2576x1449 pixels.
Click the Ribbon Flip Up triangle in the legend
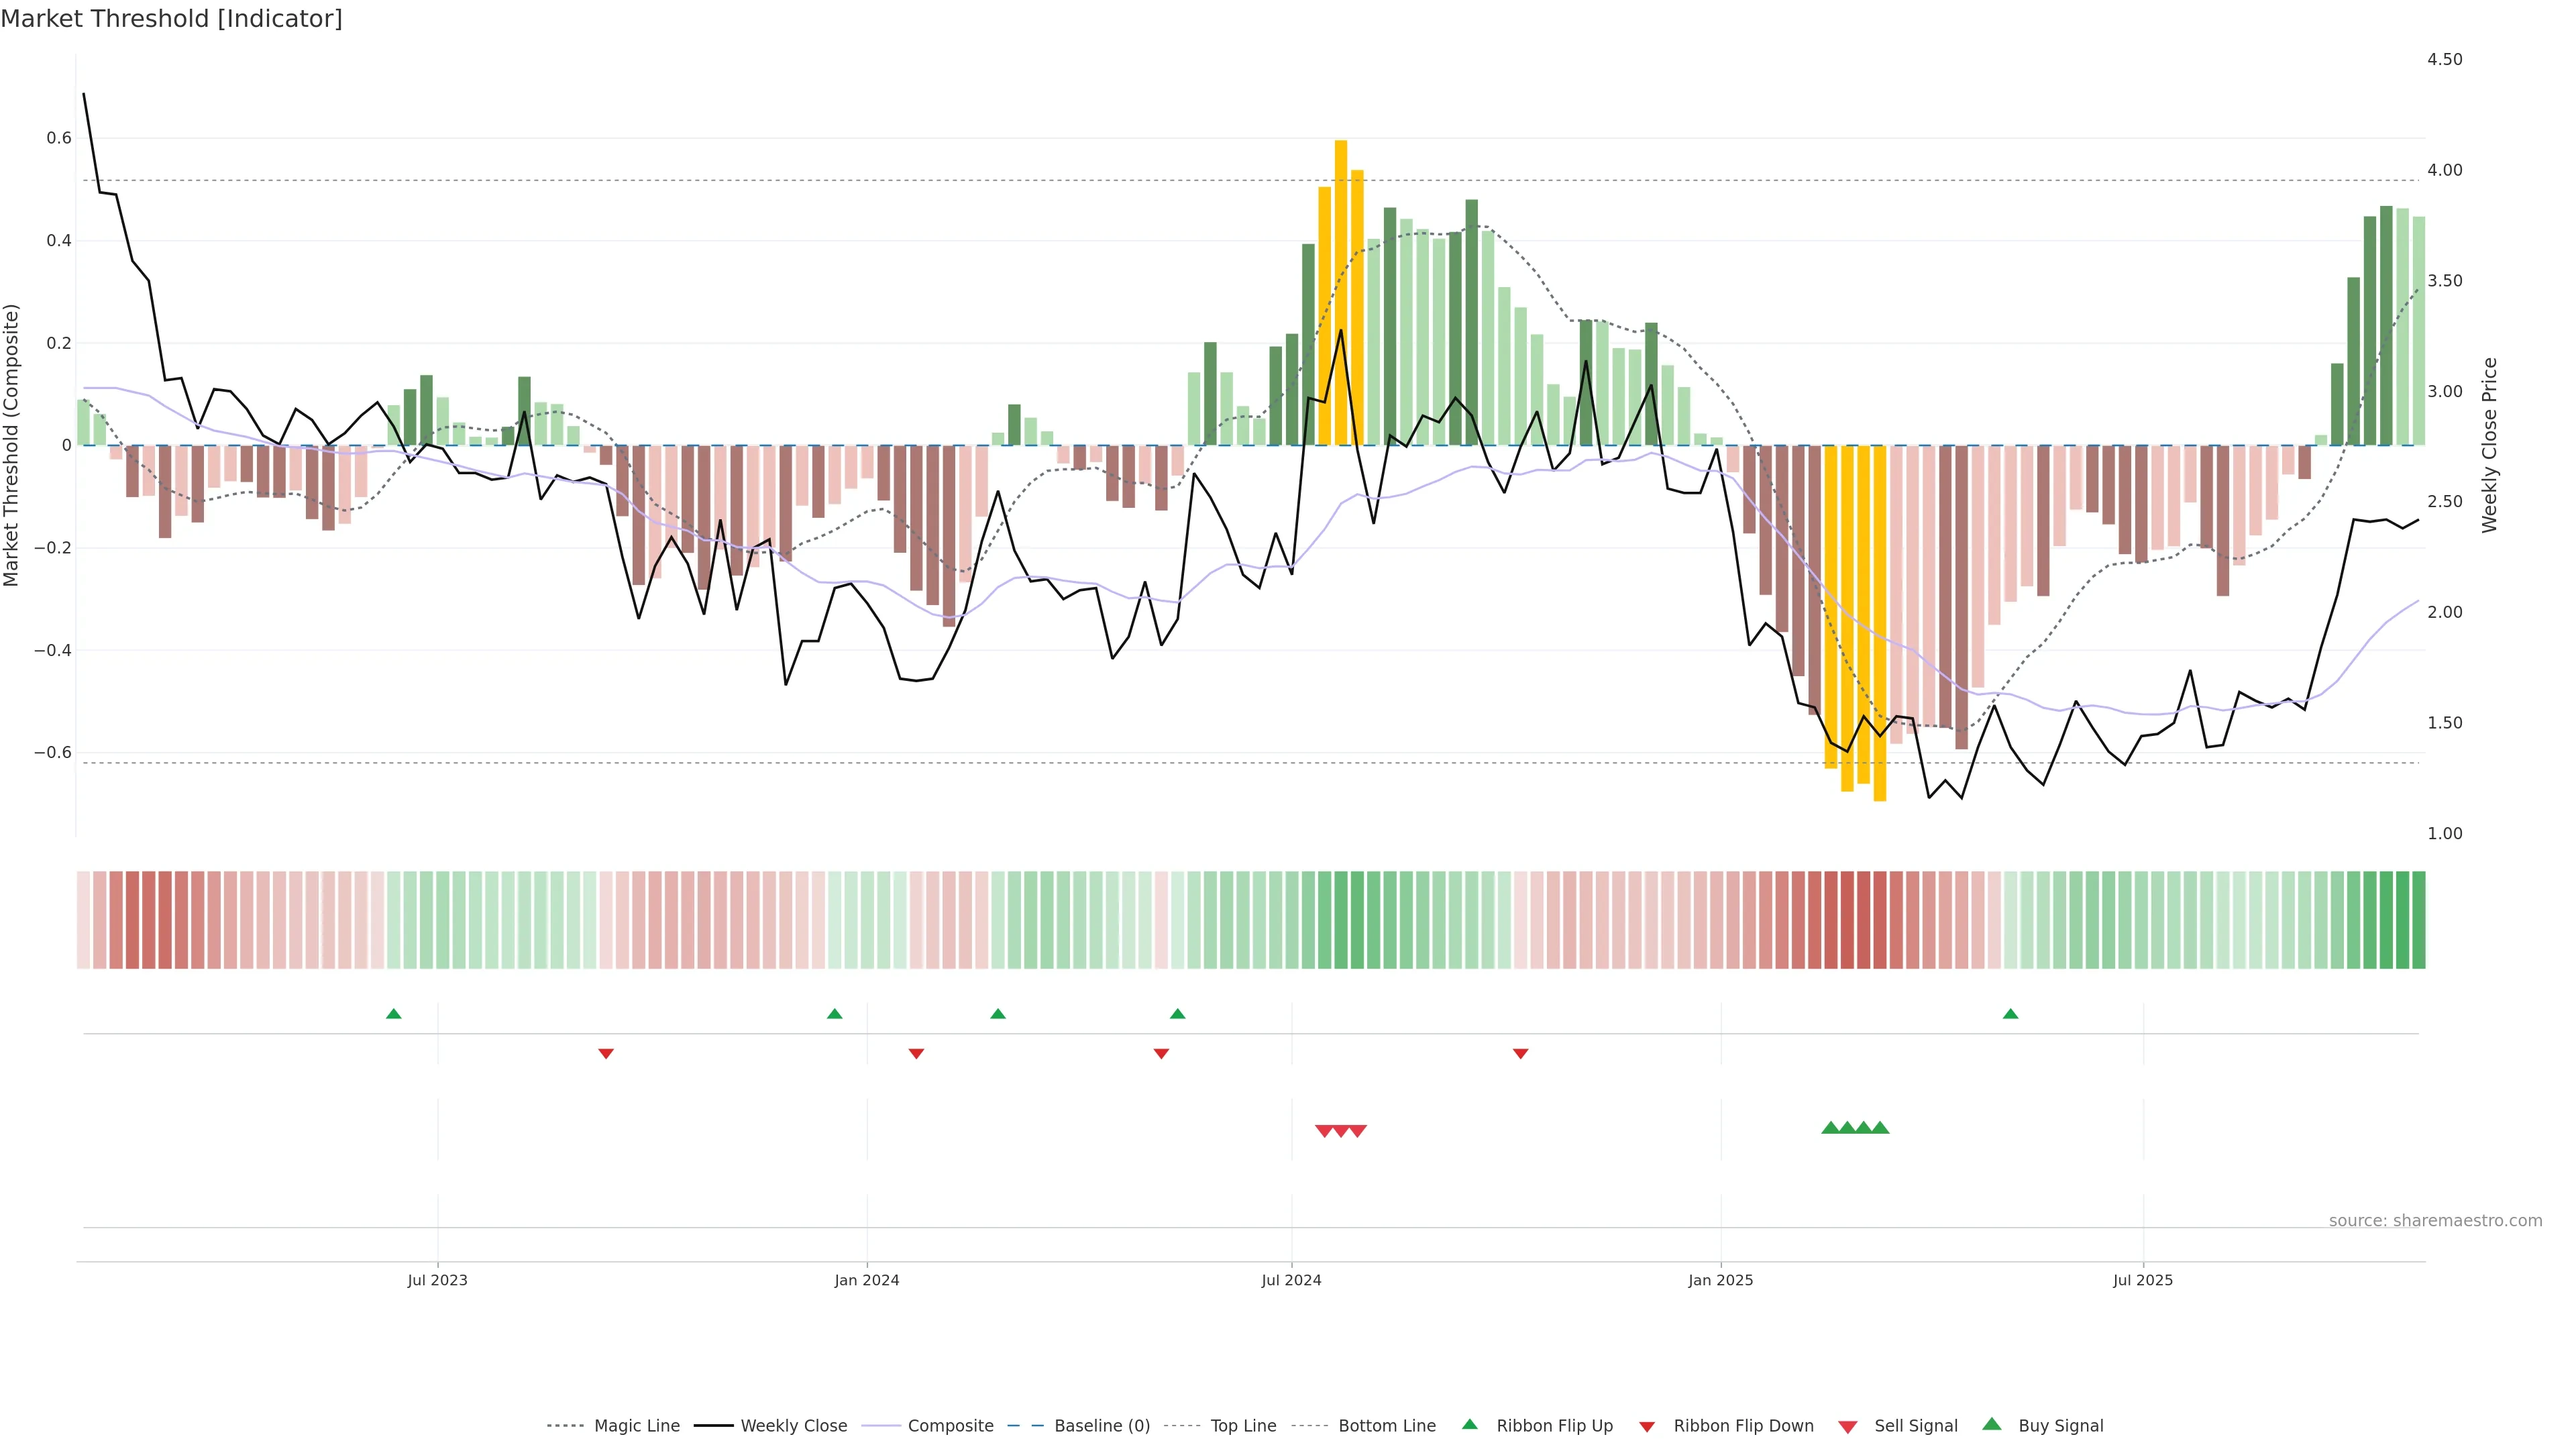[1469, 1424]
